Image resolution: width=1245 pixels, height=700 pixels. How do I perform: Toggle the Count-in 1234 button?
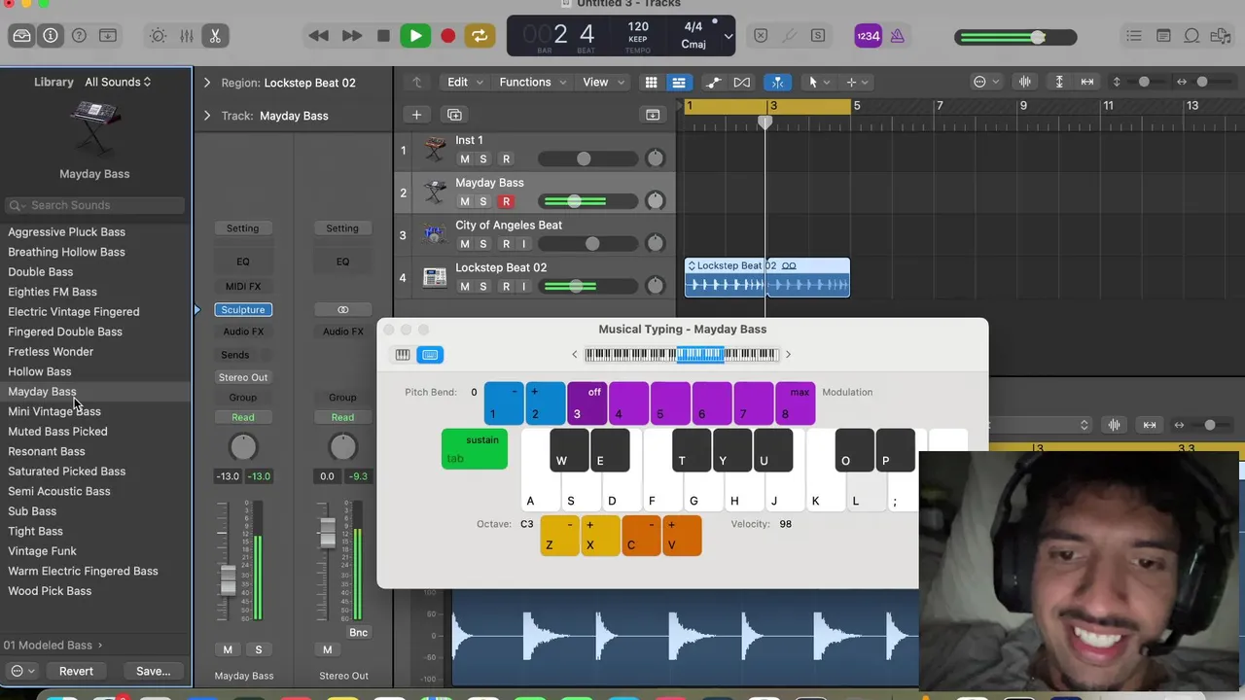868,36
